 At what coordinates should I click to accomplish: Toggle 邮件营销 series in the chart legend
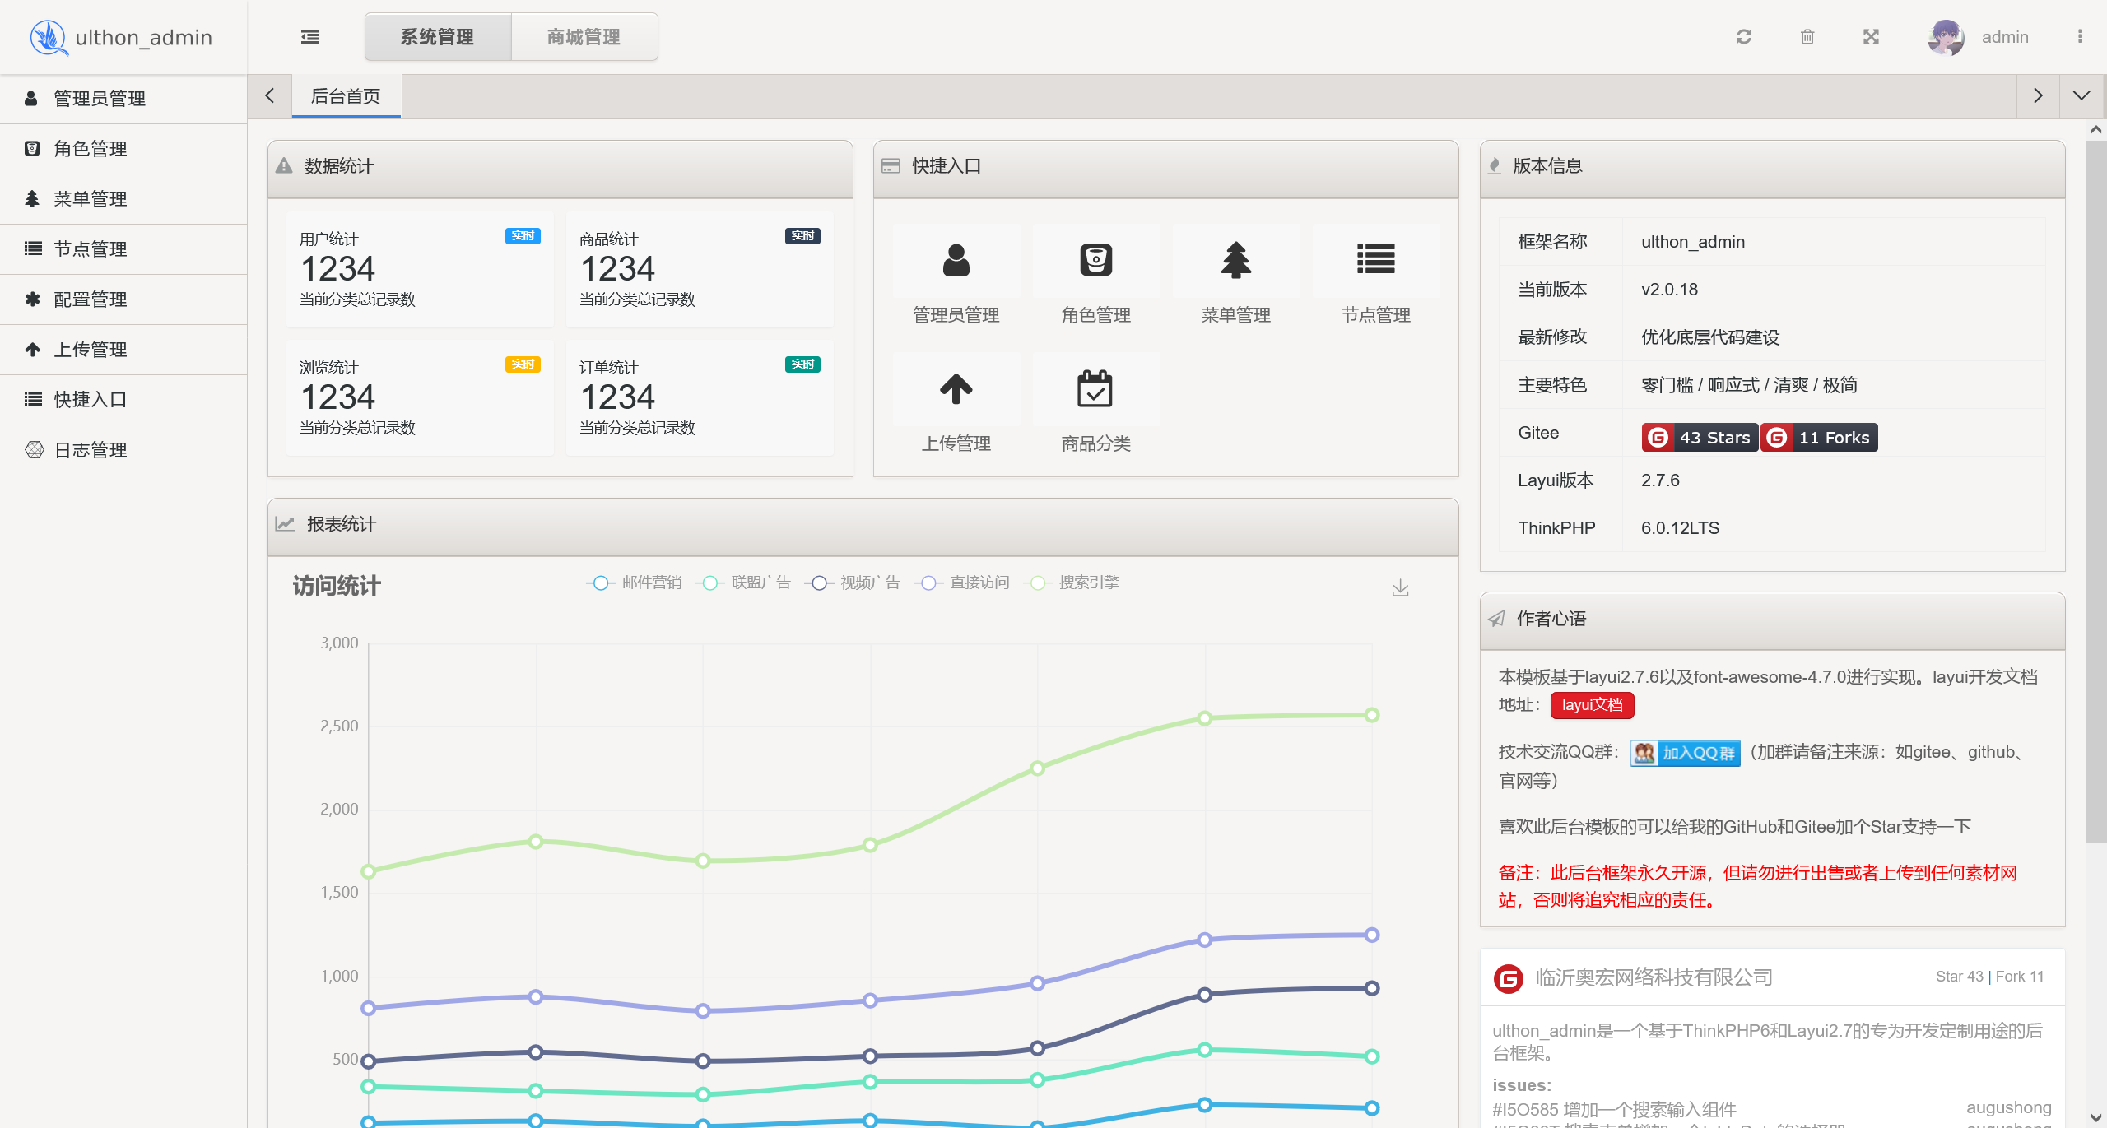(634, 583)
